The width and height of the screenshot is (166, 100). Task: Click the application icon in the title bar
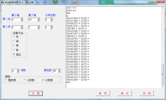click(x=2, y=2)
